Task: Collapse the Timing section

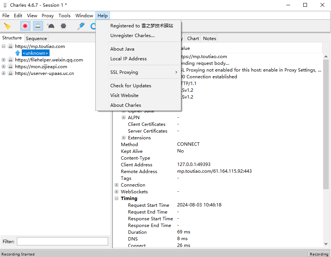Action: (x=117, y=199)
